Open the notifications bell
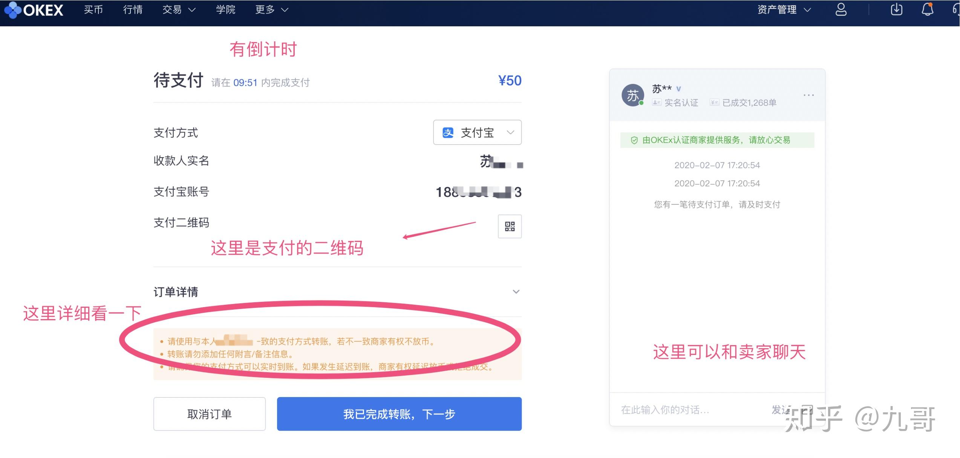 (927, 10)
